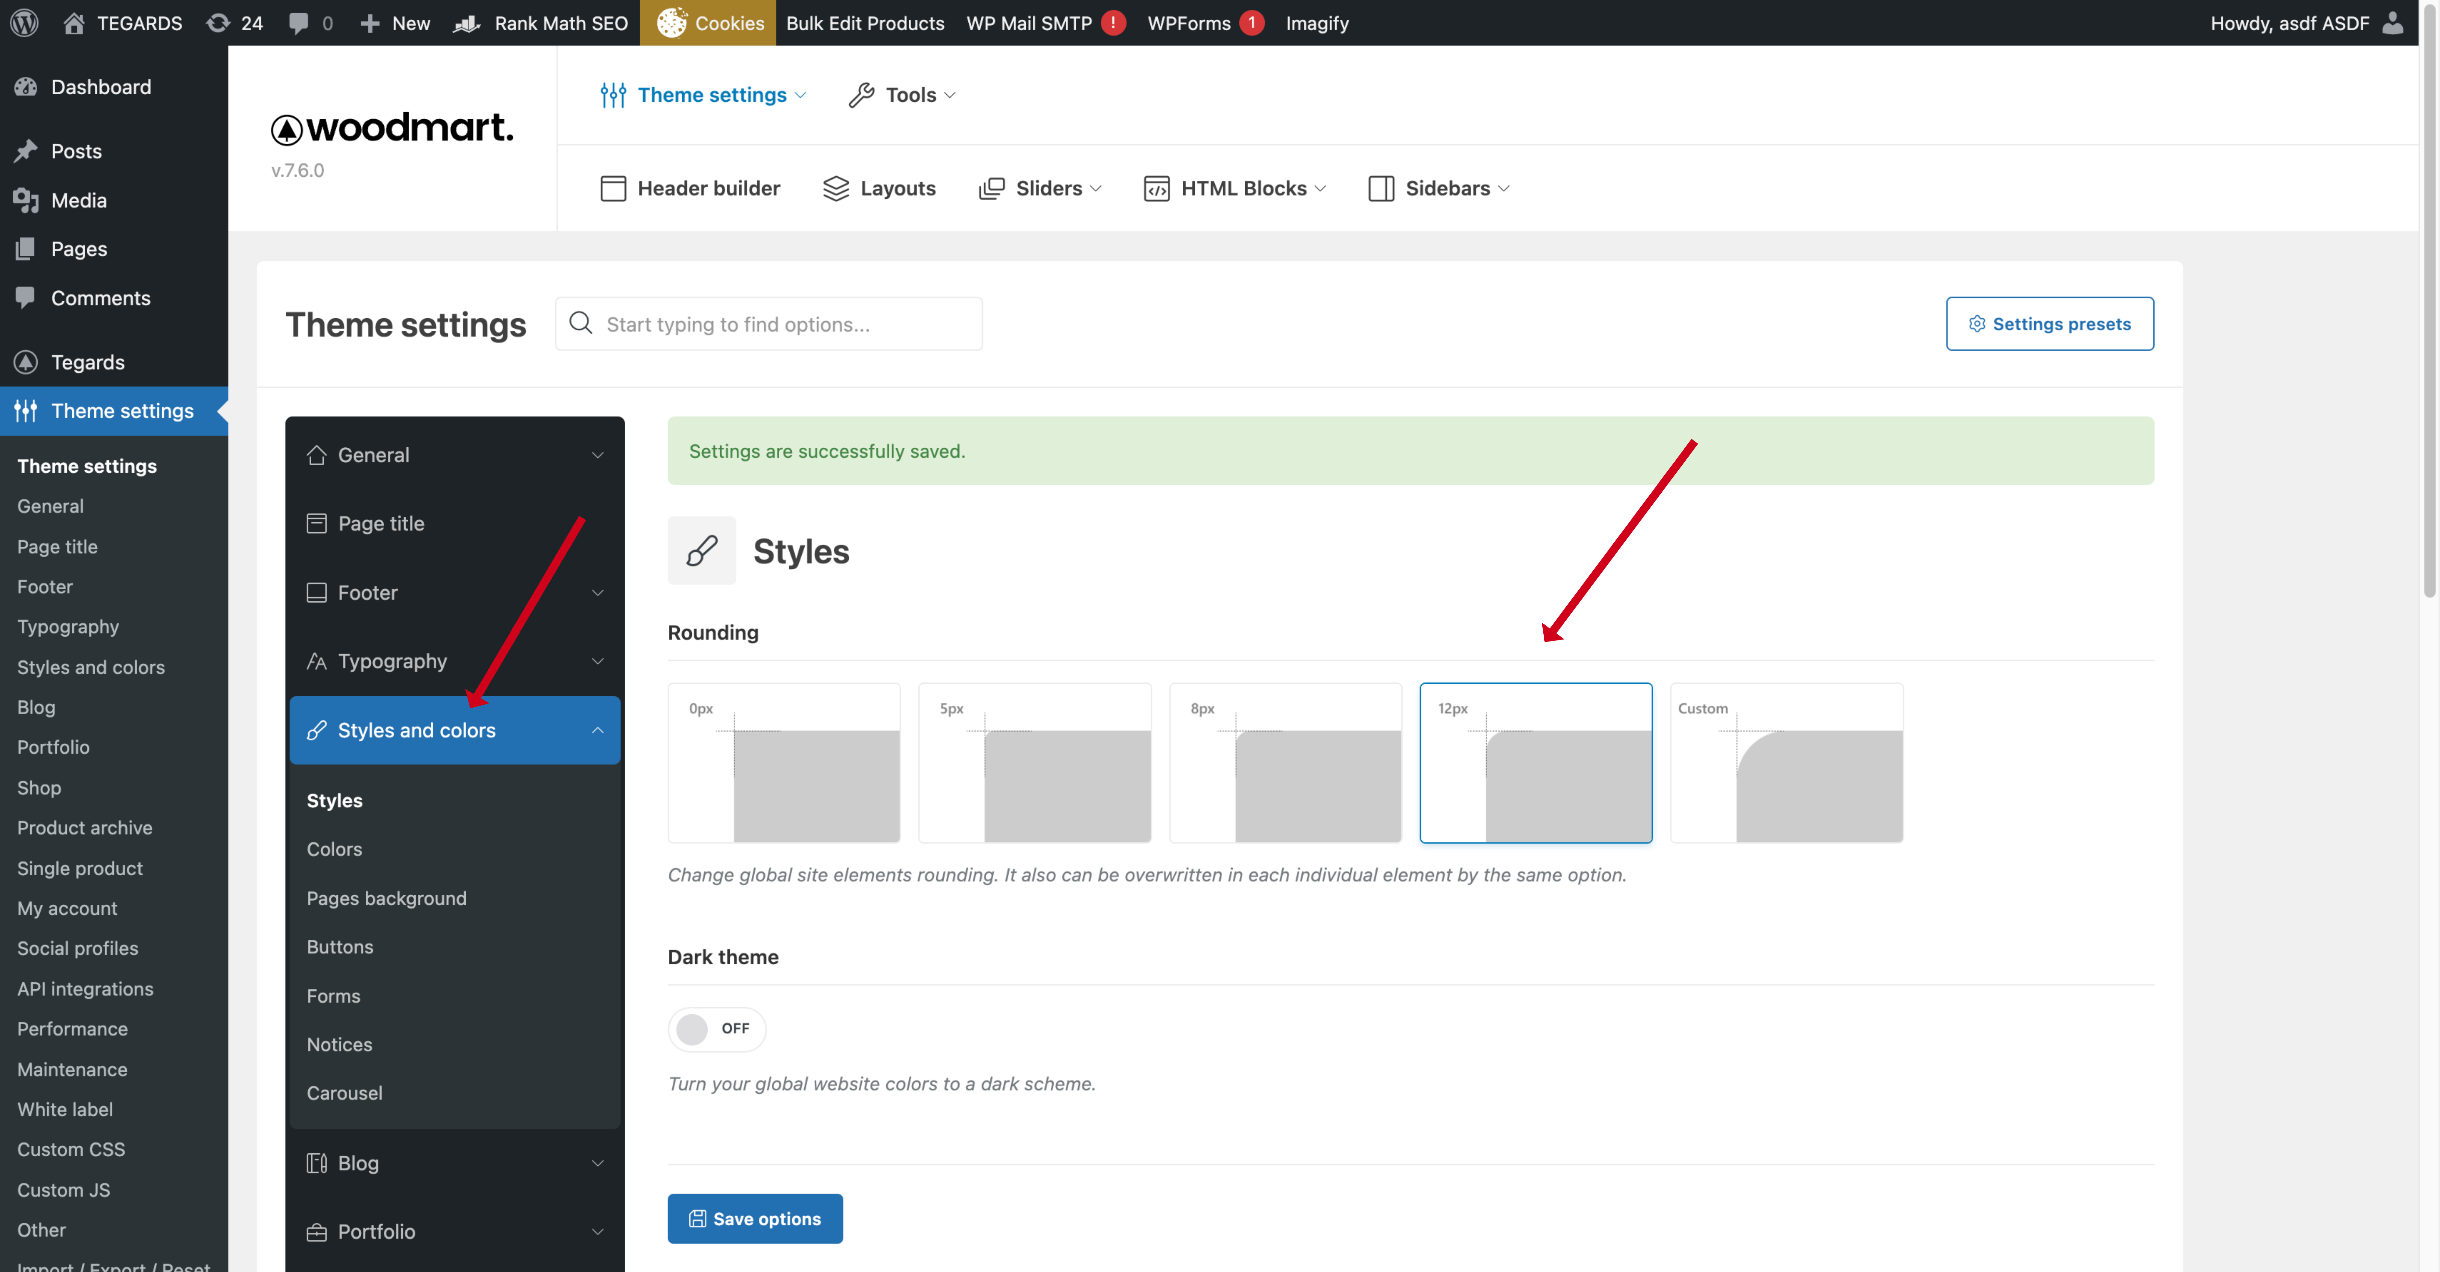The image size is (2440, 1272).
Task: Collapse the Styles and colors section
Action: (455, 730)
